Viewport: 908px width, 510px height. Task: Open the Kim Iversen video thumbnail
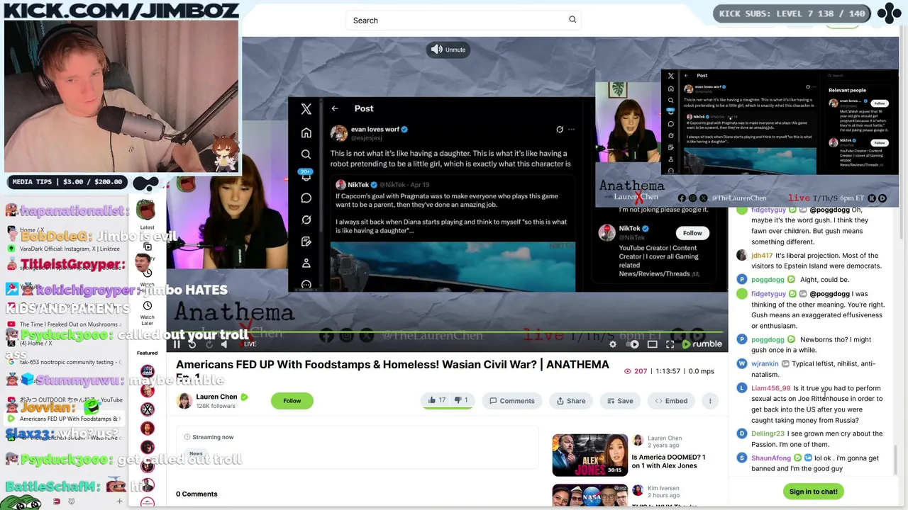(x=589, y=495)
